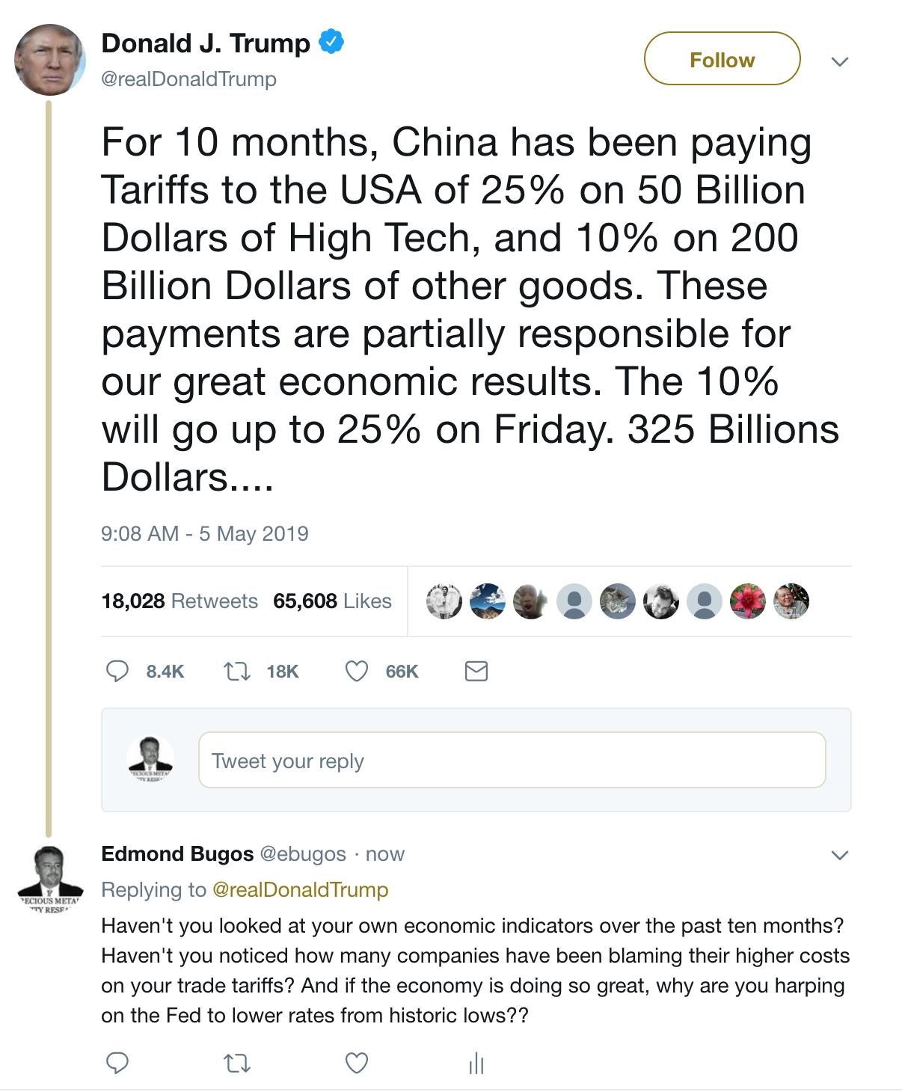Open the chevron menu on Edmond Bugos's reply
Screen dimensions: 902x1092
(x=840, y=854)
